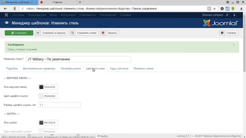Switch to the Дополнительные параметры tab

tap(39, 69)
